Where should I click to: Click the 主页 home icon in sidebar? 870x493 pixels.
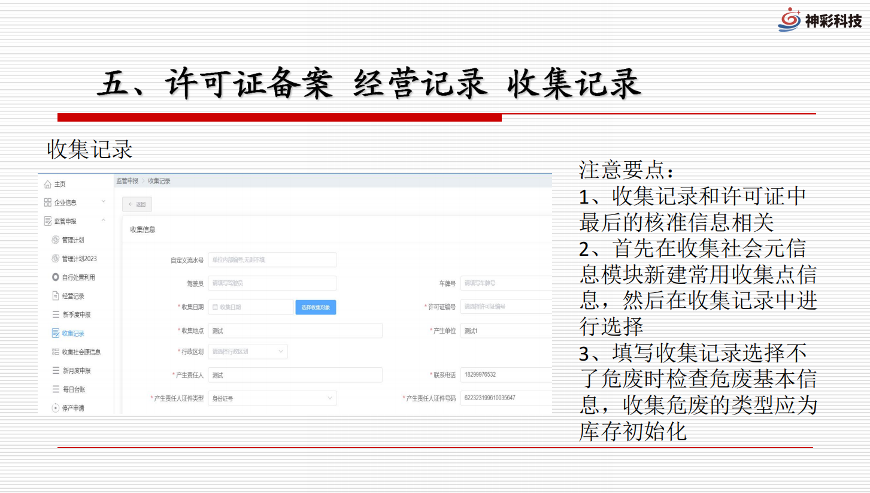click(48, 184)
